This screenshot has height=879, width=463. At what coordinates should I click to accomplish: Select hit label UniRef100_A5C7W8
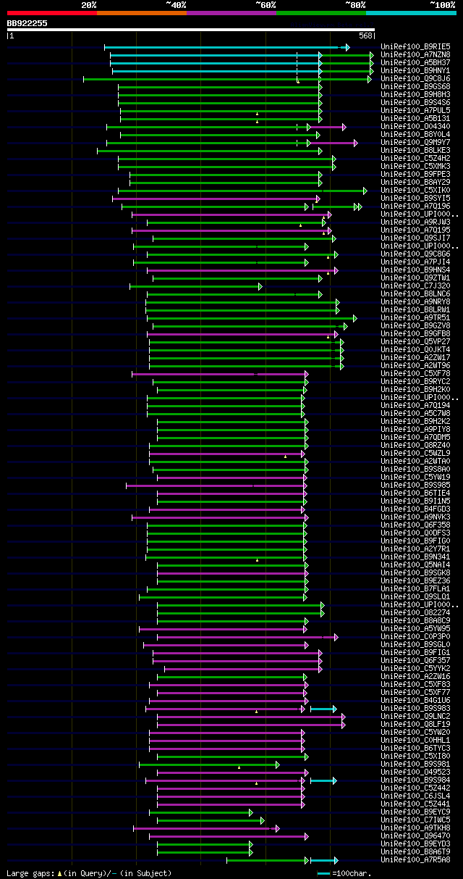[x=415, y=414]
